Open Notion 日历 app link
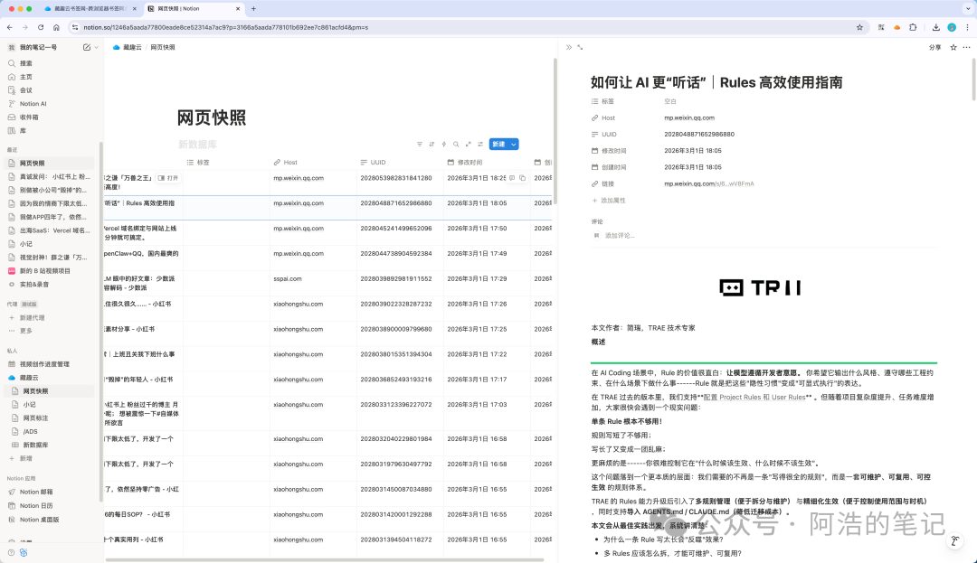This screenshot has width=977, height=563. [x=36, y=506]
